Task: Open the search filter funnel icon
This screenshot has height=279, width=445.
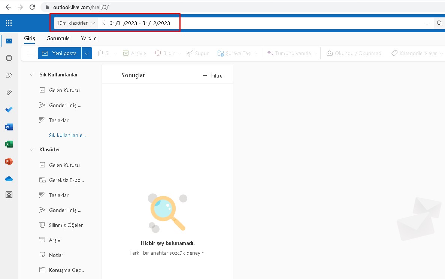Action: pyautogui.click(x=427, y=23)
